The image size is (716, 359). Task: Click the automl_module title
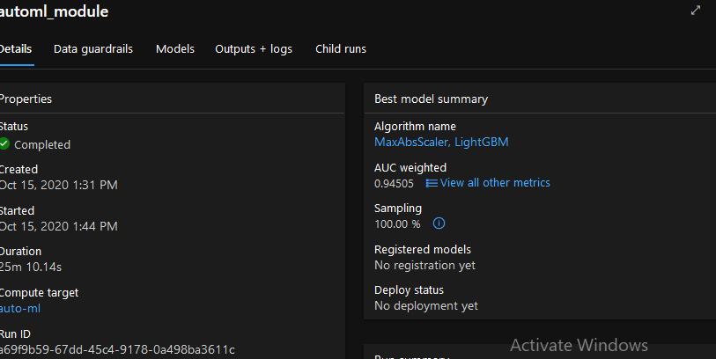tap(54, 11)
